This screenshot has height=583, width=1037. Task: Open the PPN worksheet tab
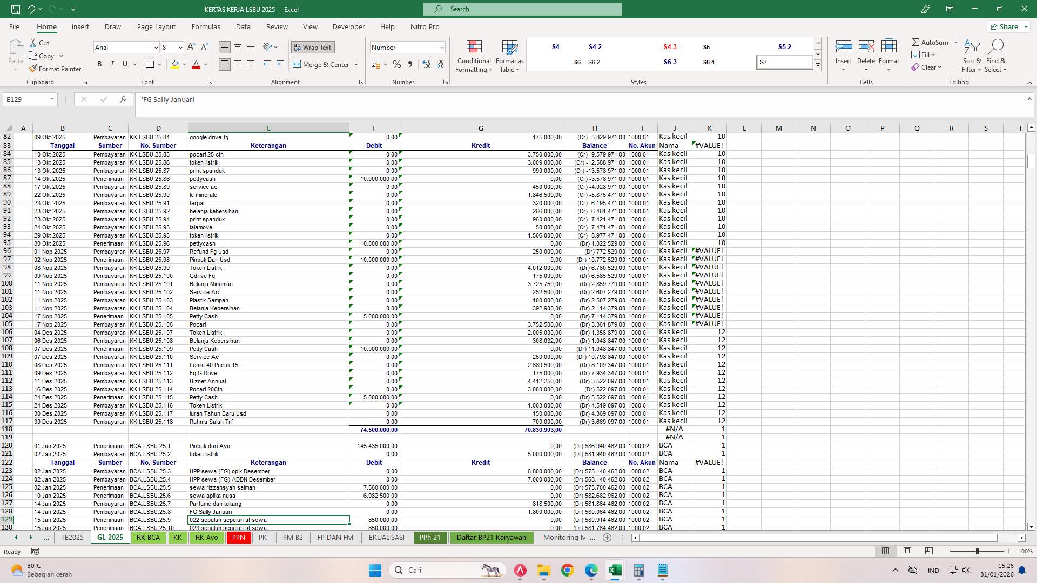pyautogui.click(x=238, y=537)
